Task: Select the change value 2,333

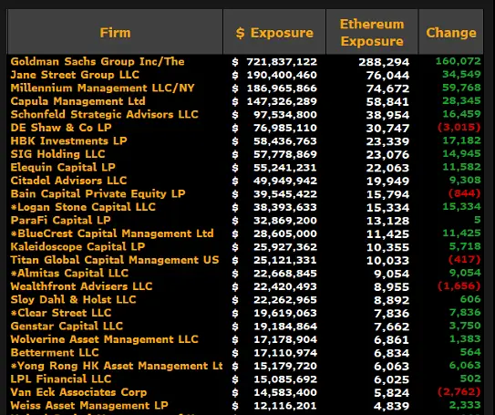Action: tap(465, 405)
